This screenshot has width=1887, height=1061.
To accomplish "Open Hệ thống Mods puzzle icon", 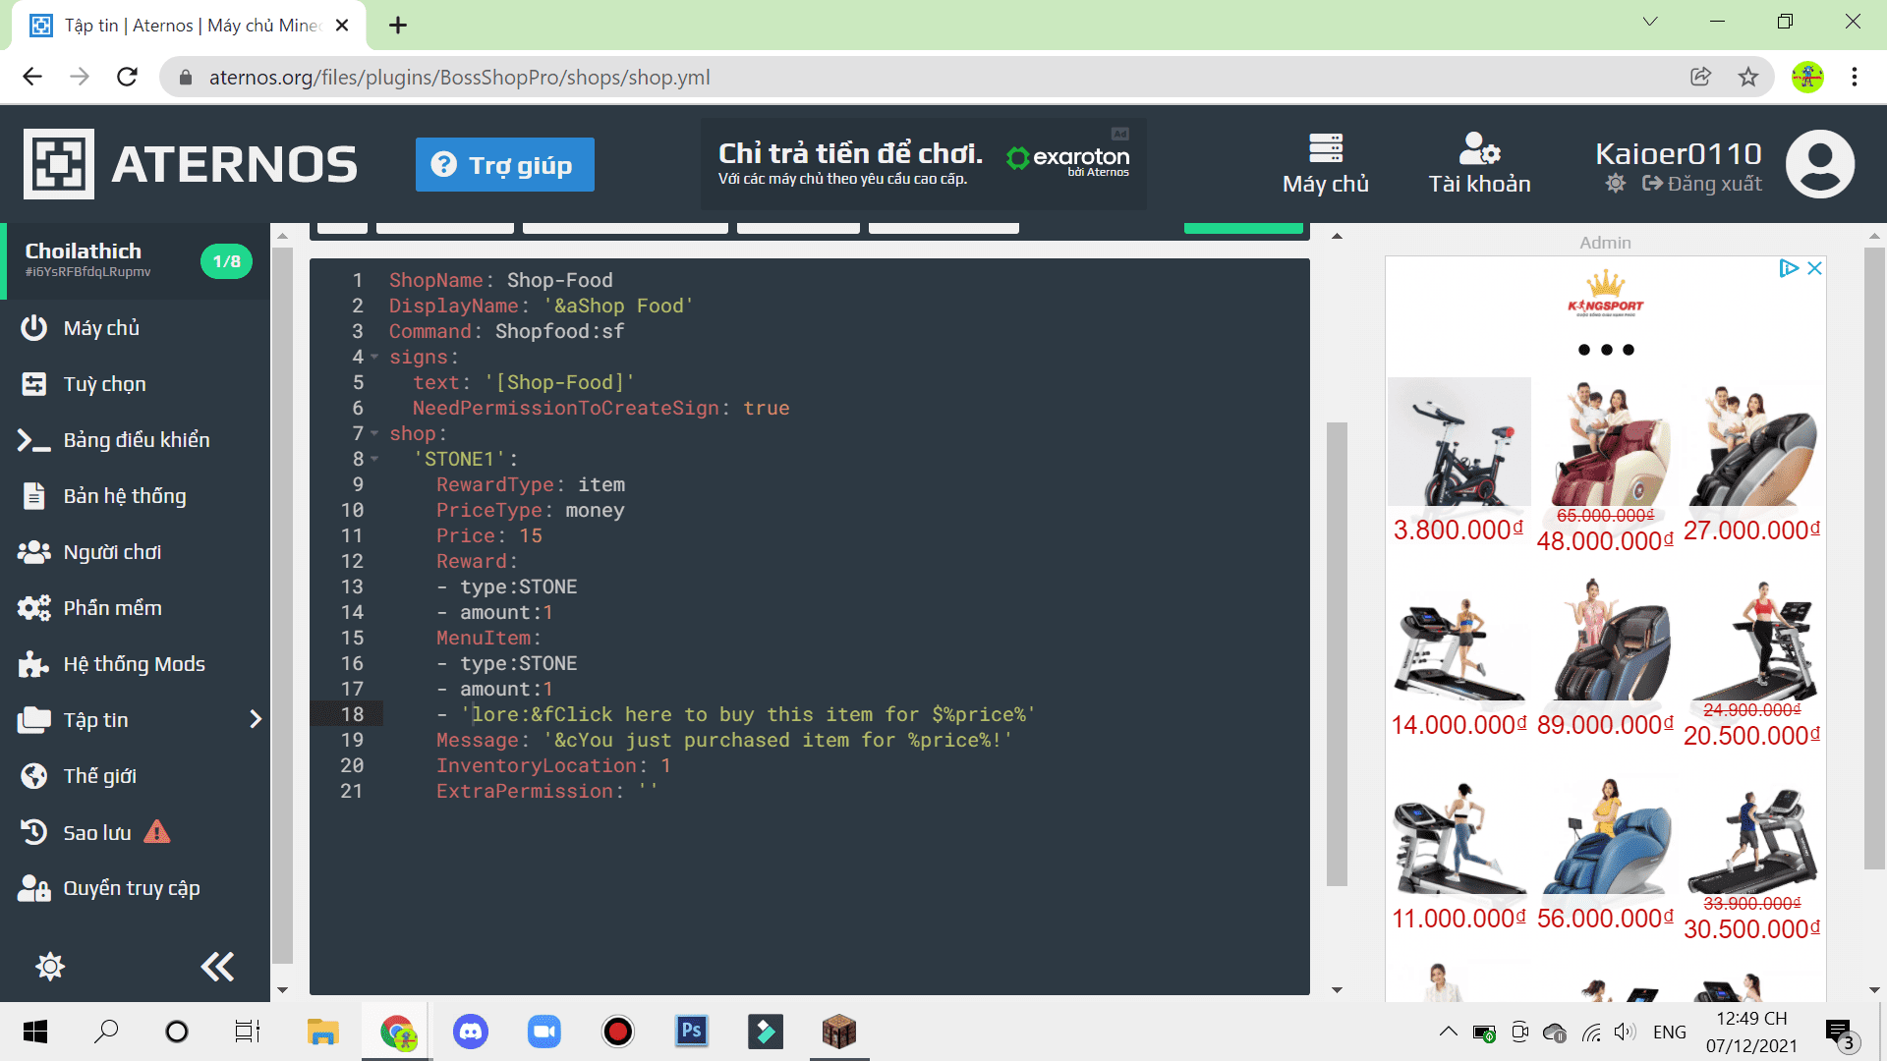I will (33, 664).
